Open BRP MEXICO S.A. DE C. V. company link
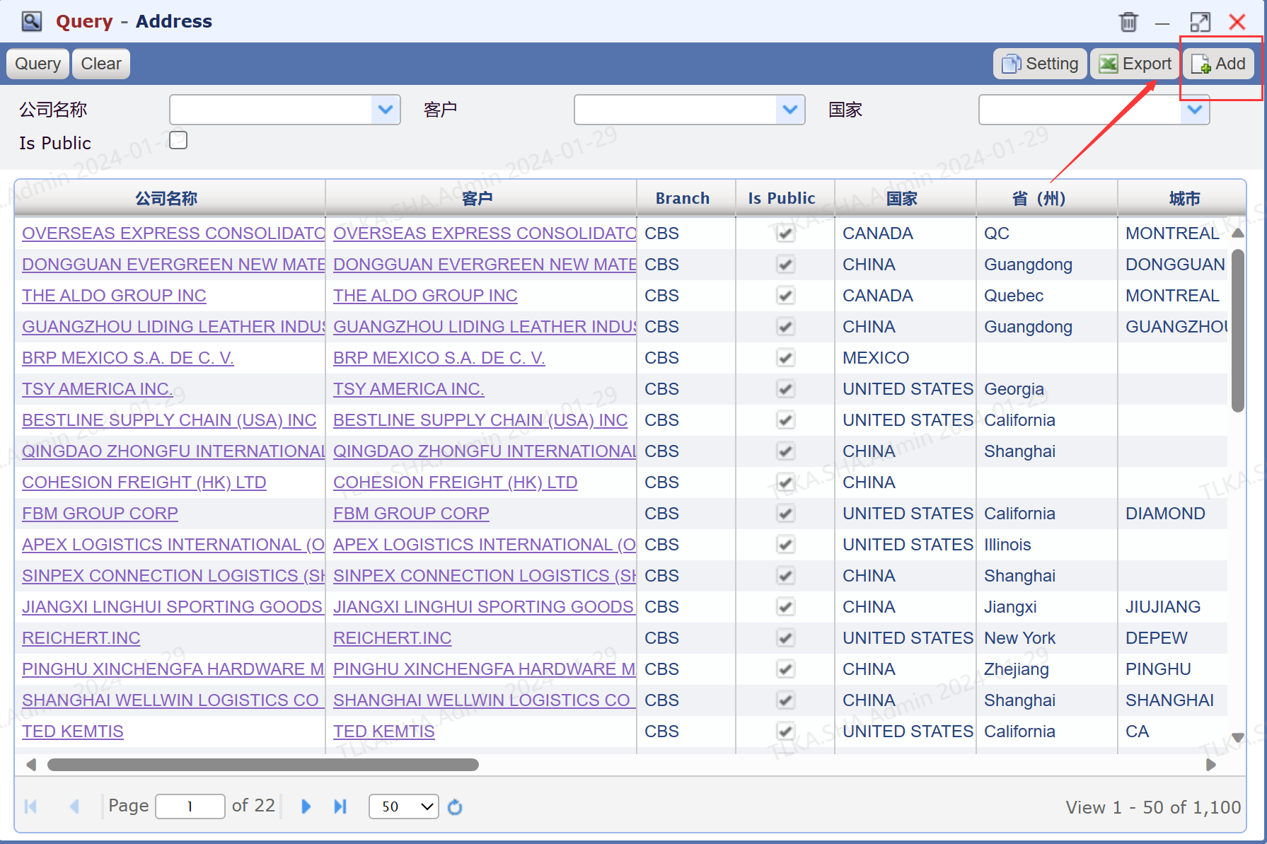 pyautogui.click(x=128, y=358)
